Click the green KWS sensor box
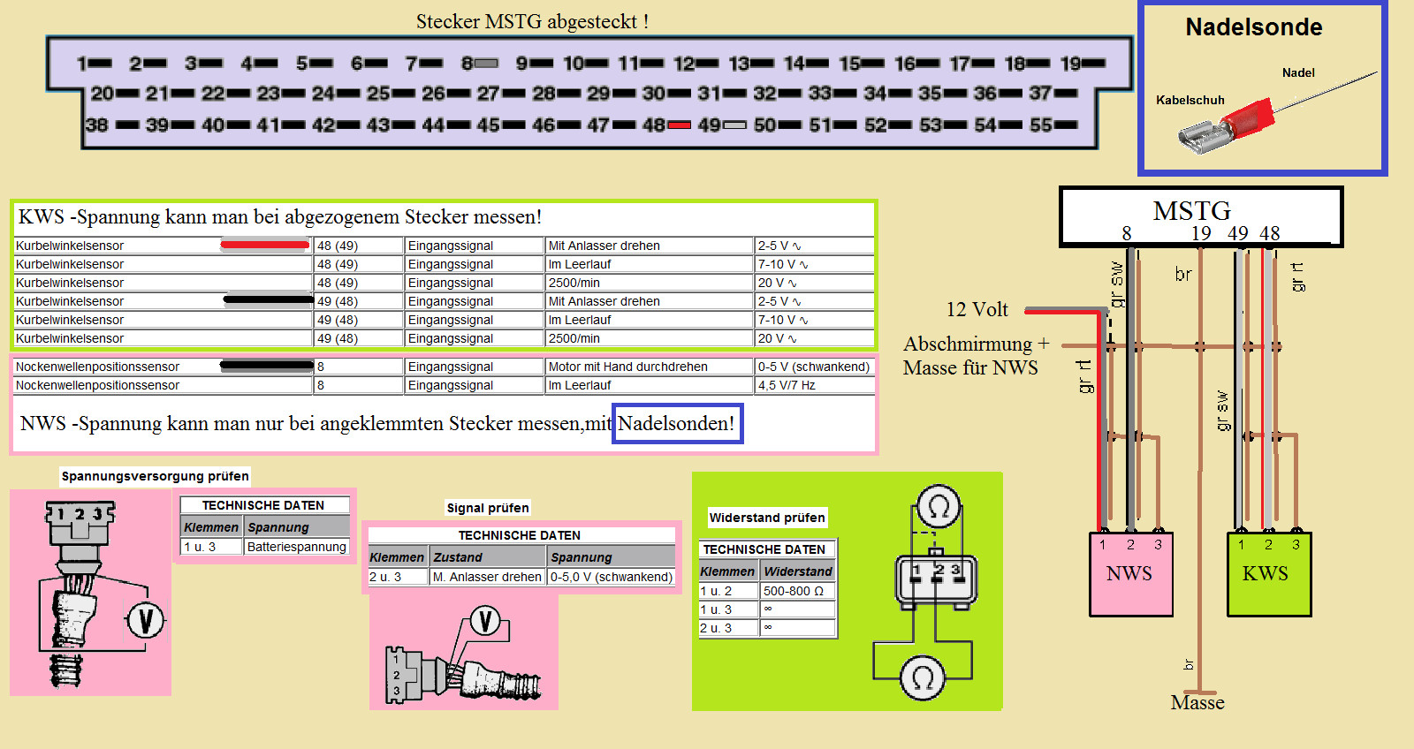This screenshot has width=1414, height=749. coord(1268,574)
